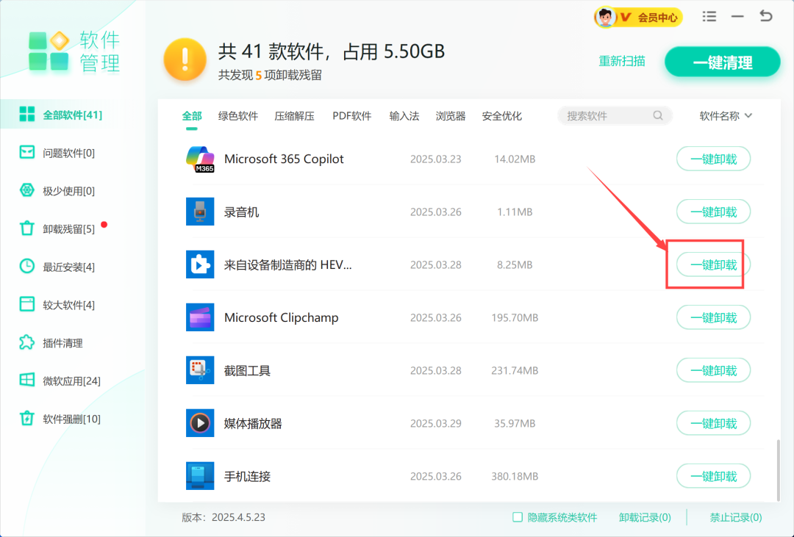Click the HEVC extension app icon
This screenshot has width=794, height=537.
point(200,264)
